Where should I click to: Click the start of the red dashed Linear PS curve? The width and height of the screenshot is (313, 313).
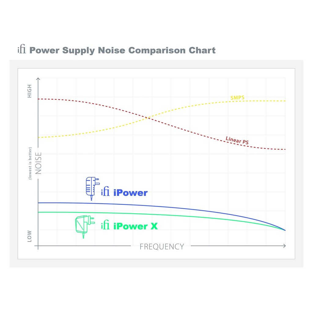tap(39, 99)
